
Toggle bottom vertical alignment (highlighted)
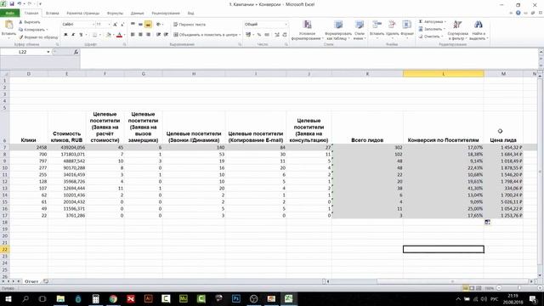coord(148,25)
